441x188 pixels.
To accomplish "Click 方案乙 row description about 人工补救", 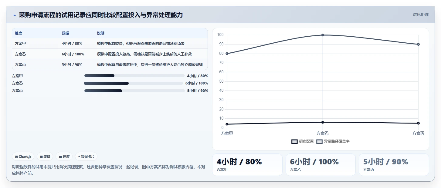I will 144,54.
